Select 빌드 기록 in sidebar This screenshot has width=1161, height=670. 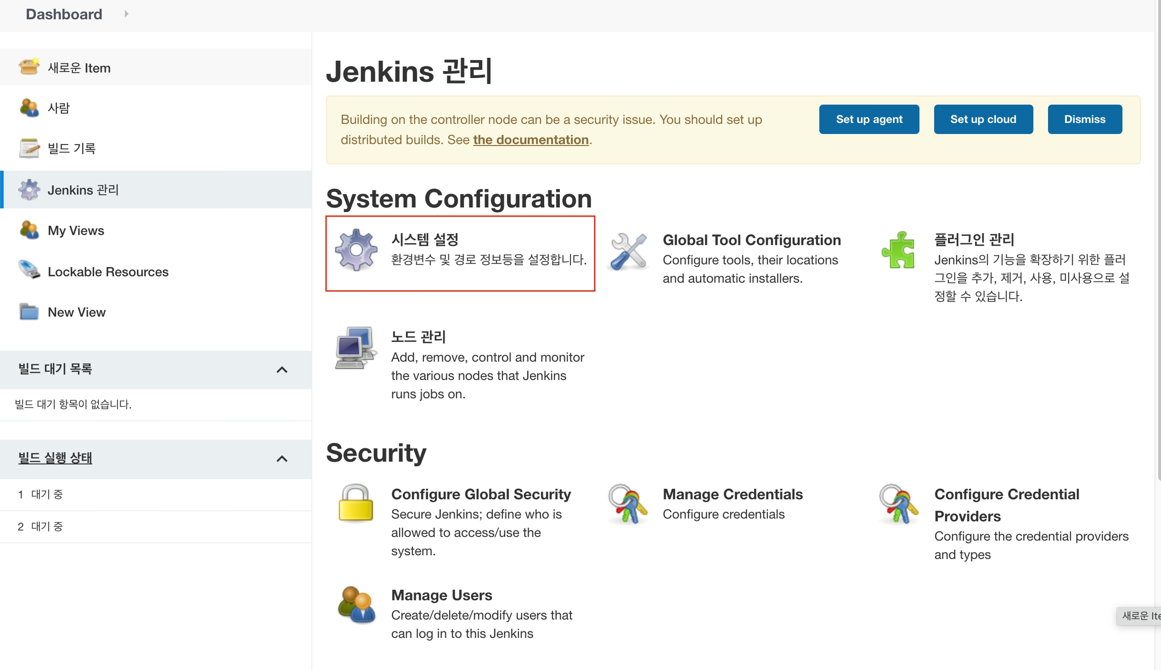coord(72,148)
